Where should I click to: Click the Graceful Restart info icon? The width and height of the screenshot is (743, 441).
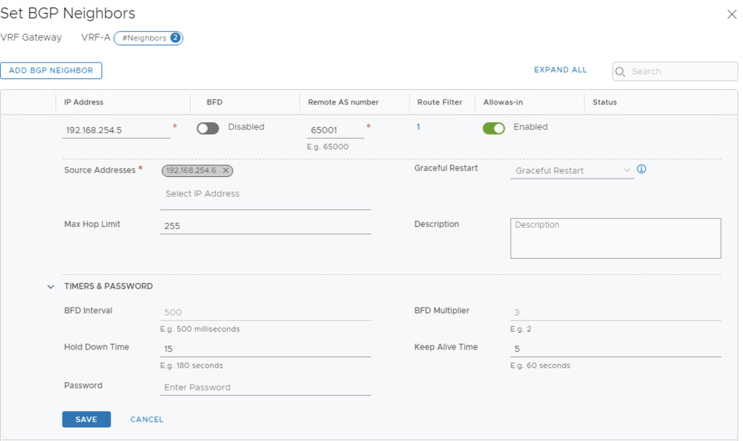click(x=641, y=170)
